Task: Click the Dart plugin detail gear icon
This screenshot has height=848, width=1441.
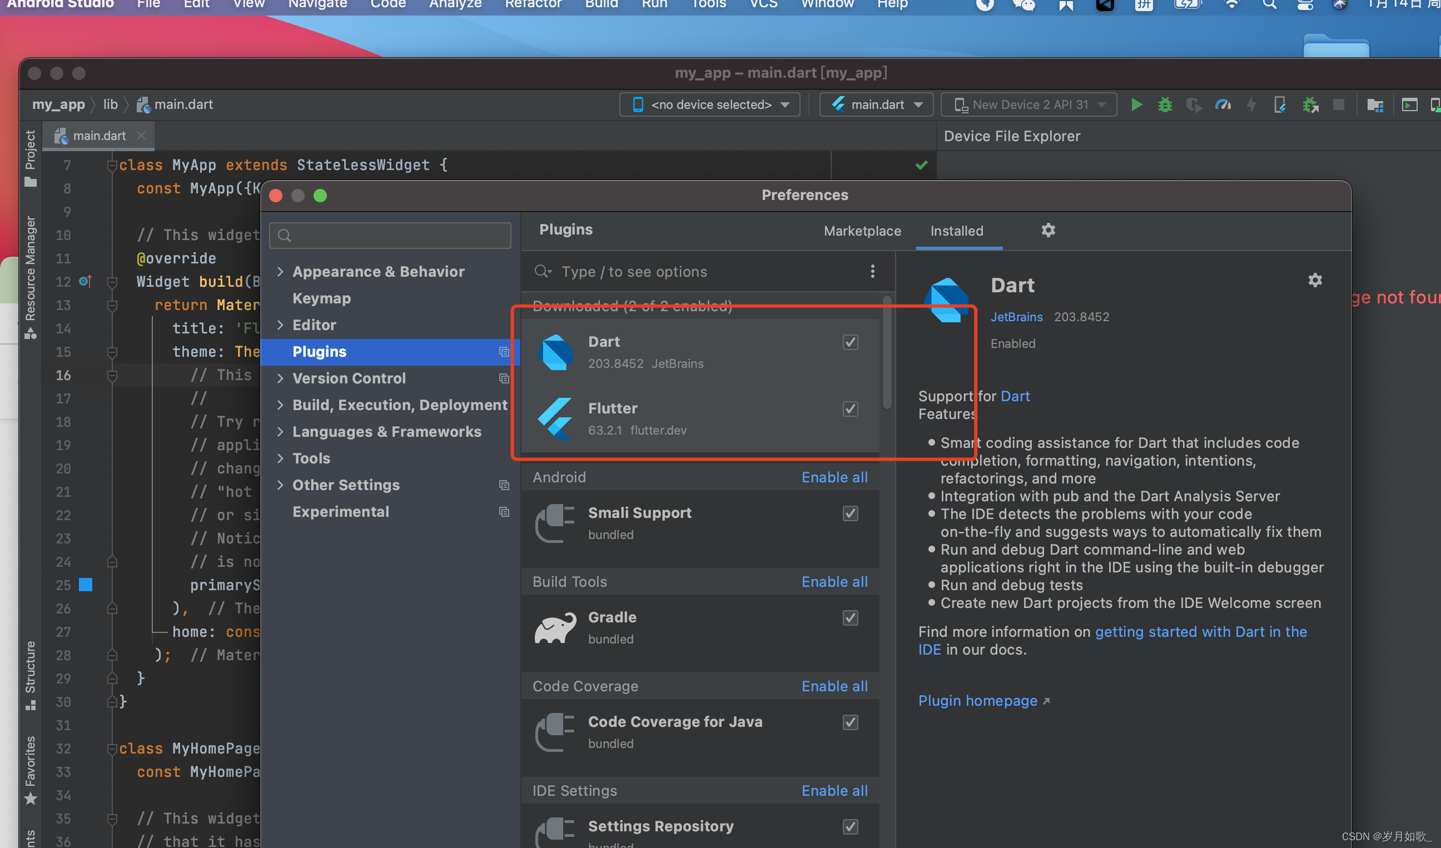Action: point(1315,280)
